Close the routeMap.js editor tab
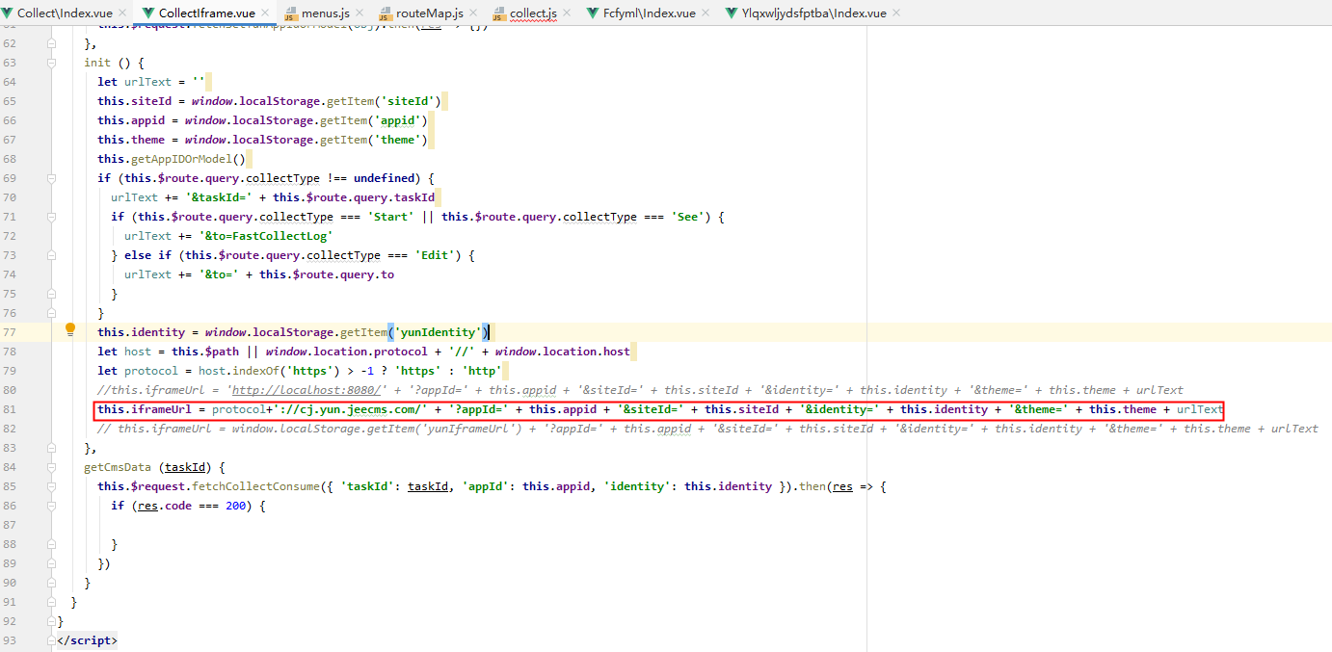The width and height of the screenshot is (1332, 652). point(473,13)
